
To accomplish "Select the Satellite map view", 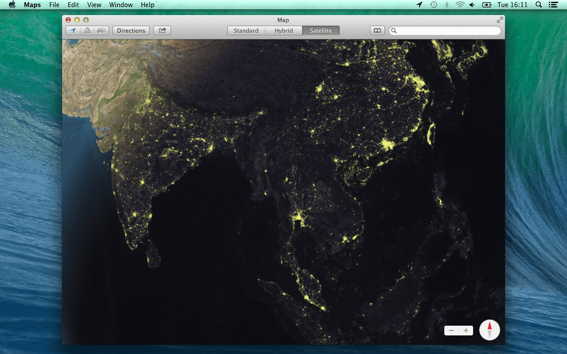I will tap(321, 31).
